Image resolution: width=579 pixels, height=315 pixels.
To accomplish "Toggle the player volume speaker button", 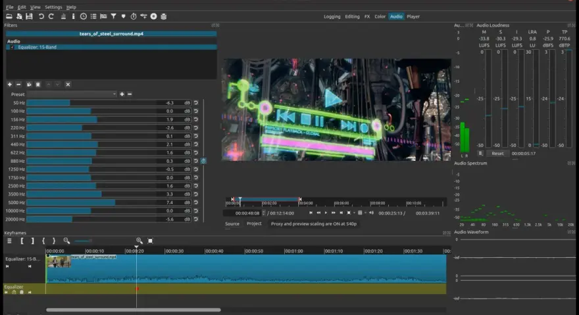I will [372, 213].
